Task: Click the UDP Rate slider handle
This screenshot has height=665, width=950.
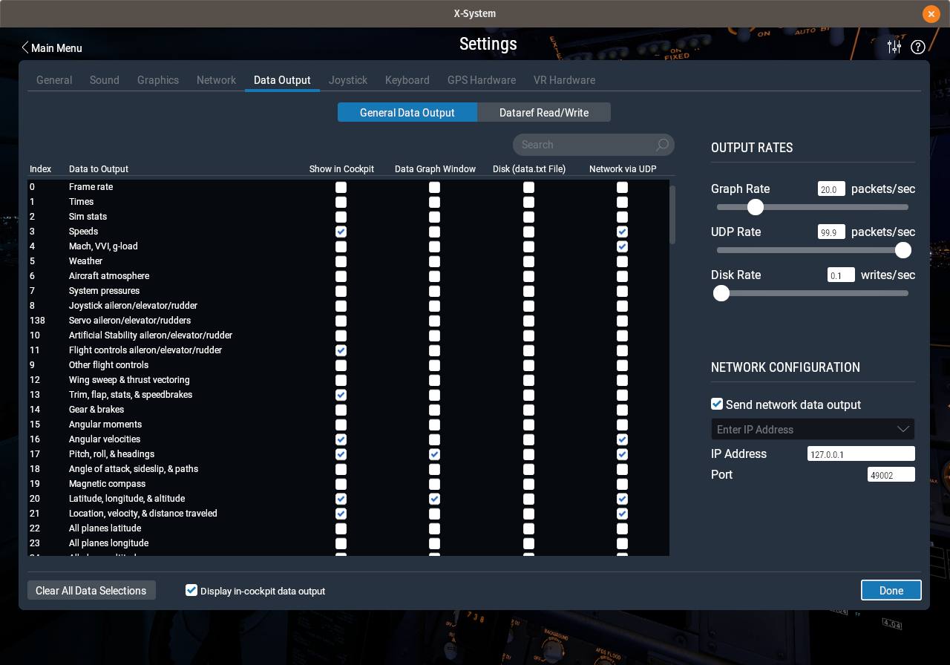Action: (903, 250)
